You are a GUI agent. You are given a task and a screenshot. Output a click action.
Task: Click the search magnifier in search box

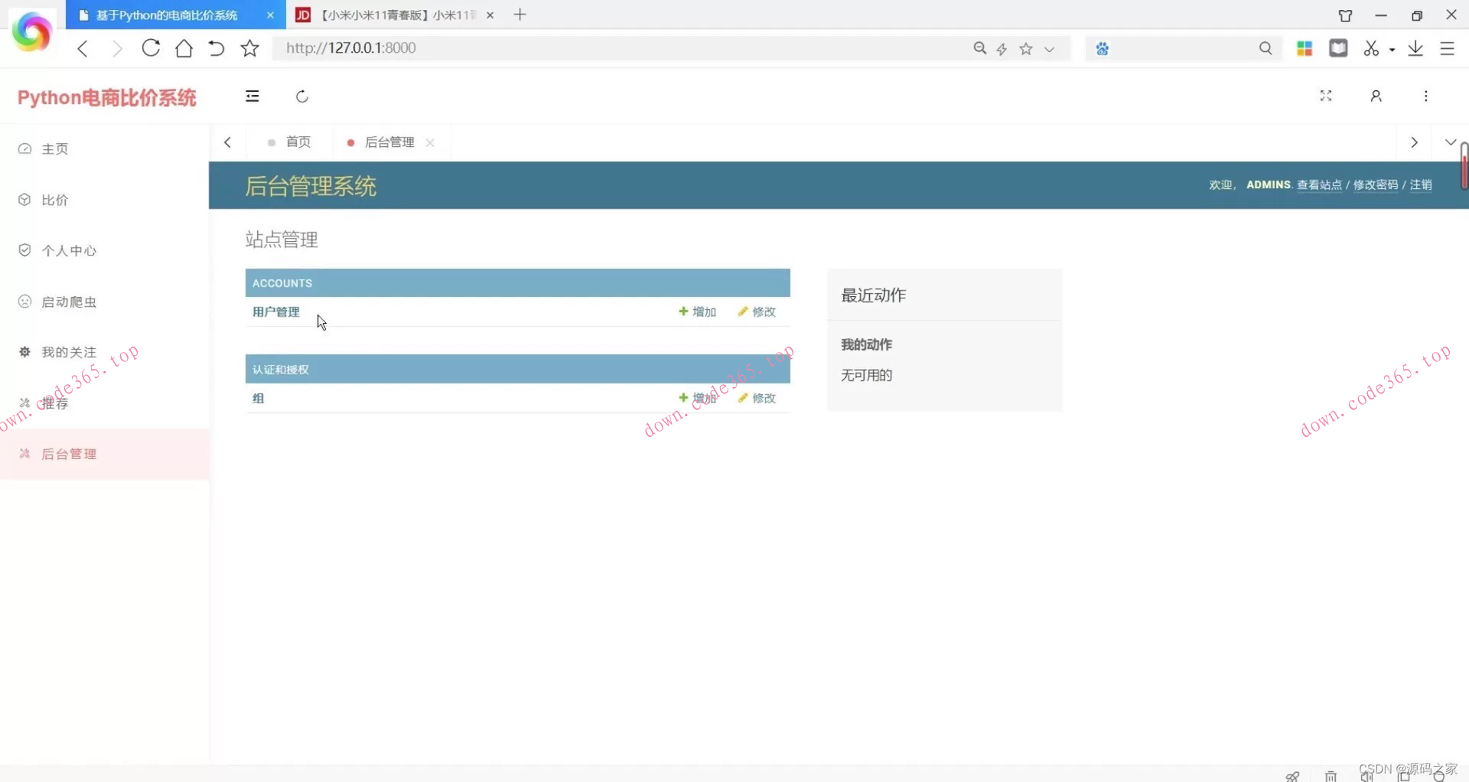pos(1265,48)
